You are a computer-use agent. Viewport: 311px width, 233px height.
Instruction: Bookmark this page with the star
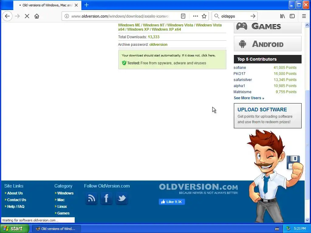(204, 16)
